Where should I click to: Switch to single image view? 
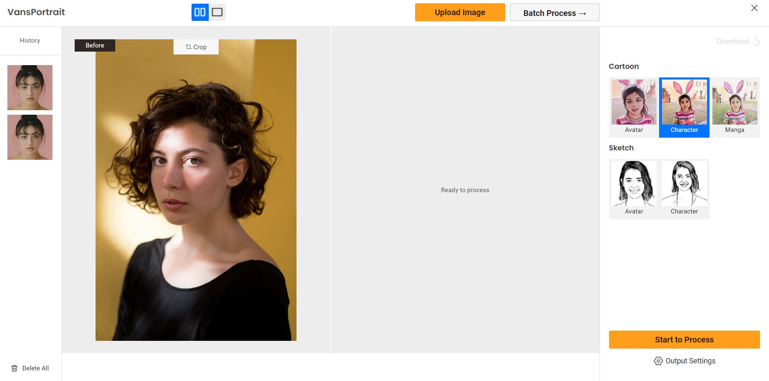[217, 12]
